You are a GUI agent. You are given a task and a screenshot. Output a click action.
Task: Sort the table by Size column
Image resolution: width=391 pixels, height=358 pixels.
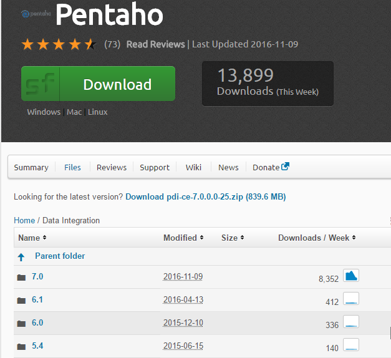pyautogui.click(x=233, y=238)
